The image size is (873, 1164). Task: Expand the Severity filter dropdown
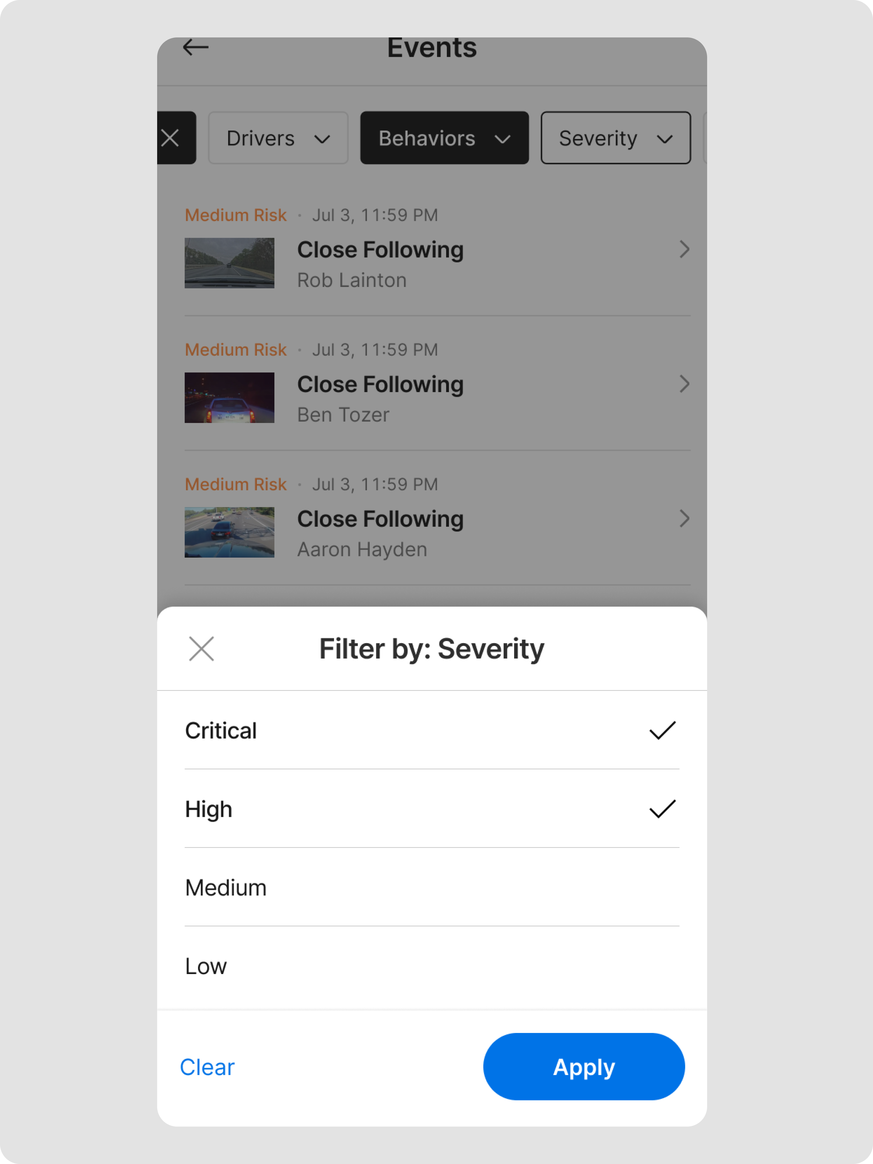point(615,138)
